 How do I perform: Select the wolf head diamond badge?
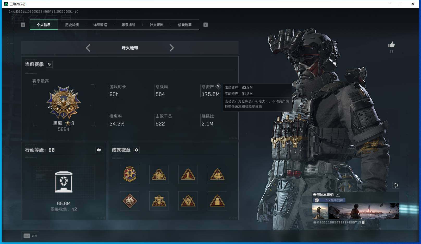[130, 201]
